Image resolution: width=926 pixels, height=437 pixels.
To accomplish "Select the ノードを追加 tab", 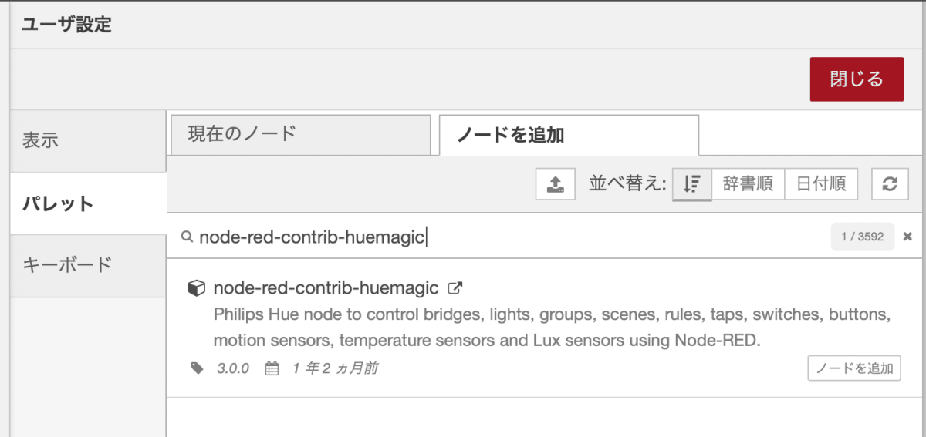I will point(569,135).
